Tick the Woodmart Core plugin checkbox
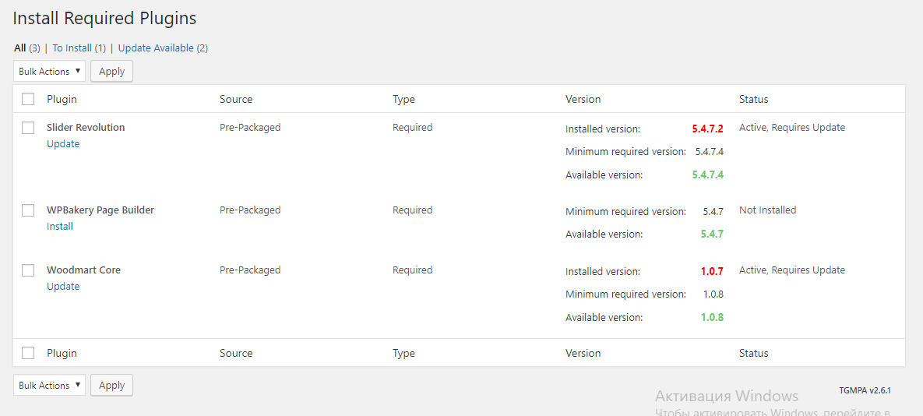Viewport: 923px width, 416px height. [x=28, y=270]
